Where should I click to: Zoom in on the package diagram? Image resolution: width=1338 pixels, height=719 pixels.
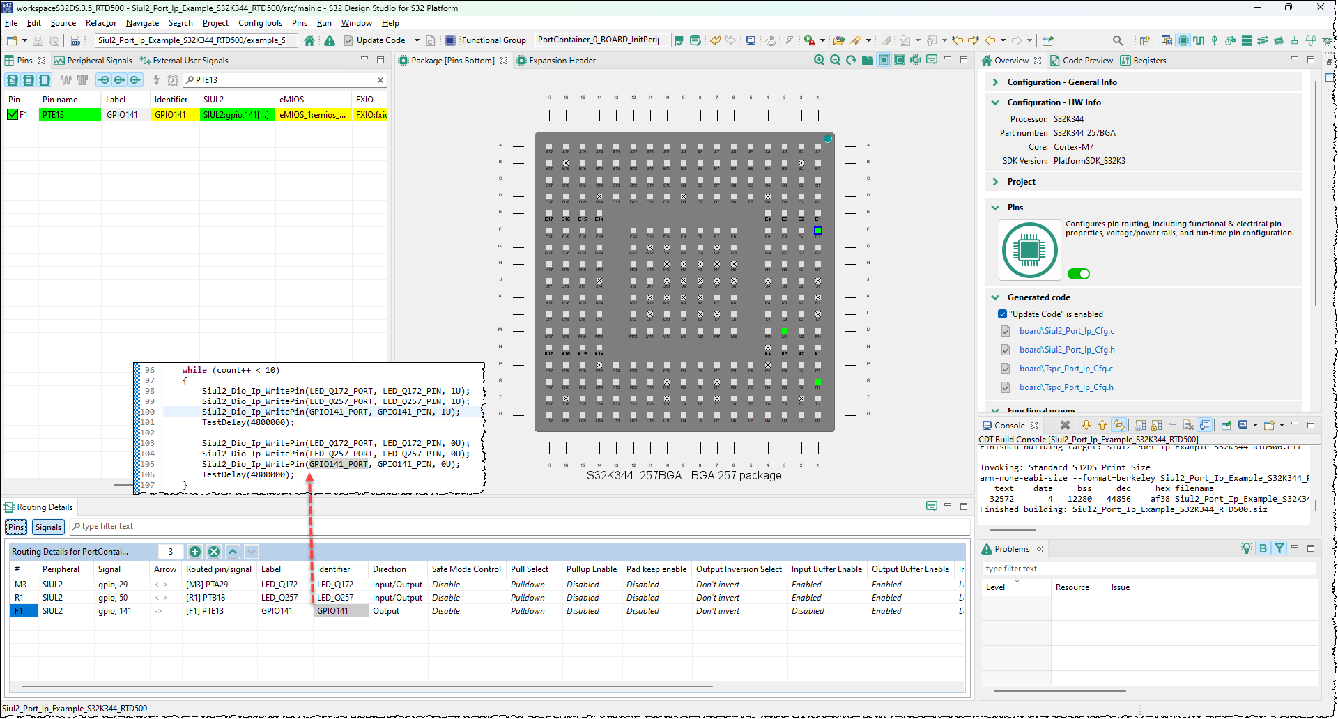click(819, 61)
